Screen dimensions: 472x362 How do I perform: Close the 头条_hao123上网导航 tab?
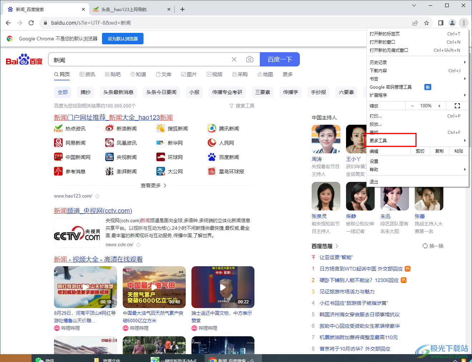169,9
